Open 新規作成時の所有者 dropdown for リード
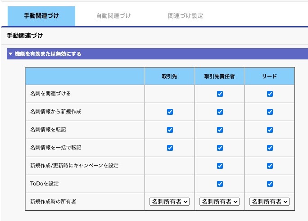 [269, 202]
